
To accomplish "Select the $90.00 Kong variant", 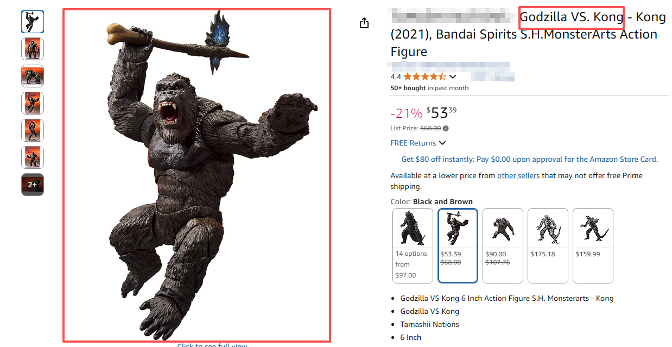I will tap(503, 245).
